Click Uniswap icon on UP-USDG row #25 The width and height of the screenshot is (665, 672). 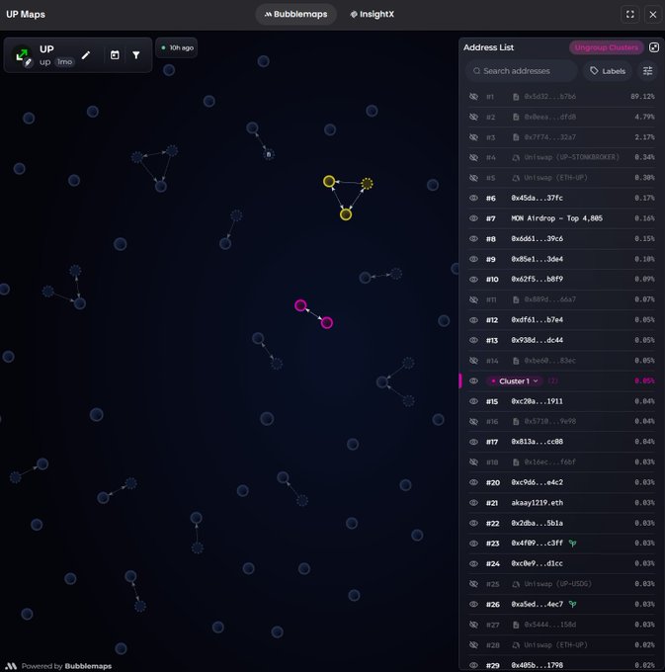[x=516, y=584]
